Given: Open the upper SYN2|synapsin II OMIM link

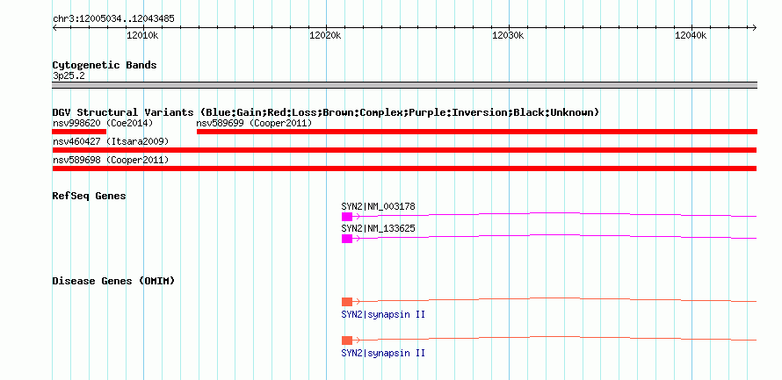Looking at the screenshot, I should pyautogui.click(x=383, y=315).
